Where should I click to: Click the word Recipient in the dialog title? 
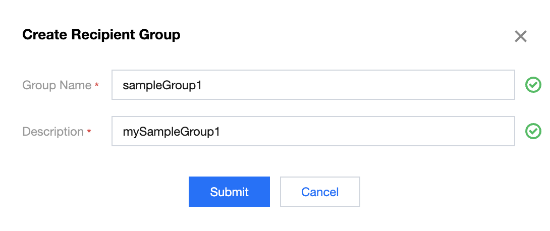coord(112,35)
